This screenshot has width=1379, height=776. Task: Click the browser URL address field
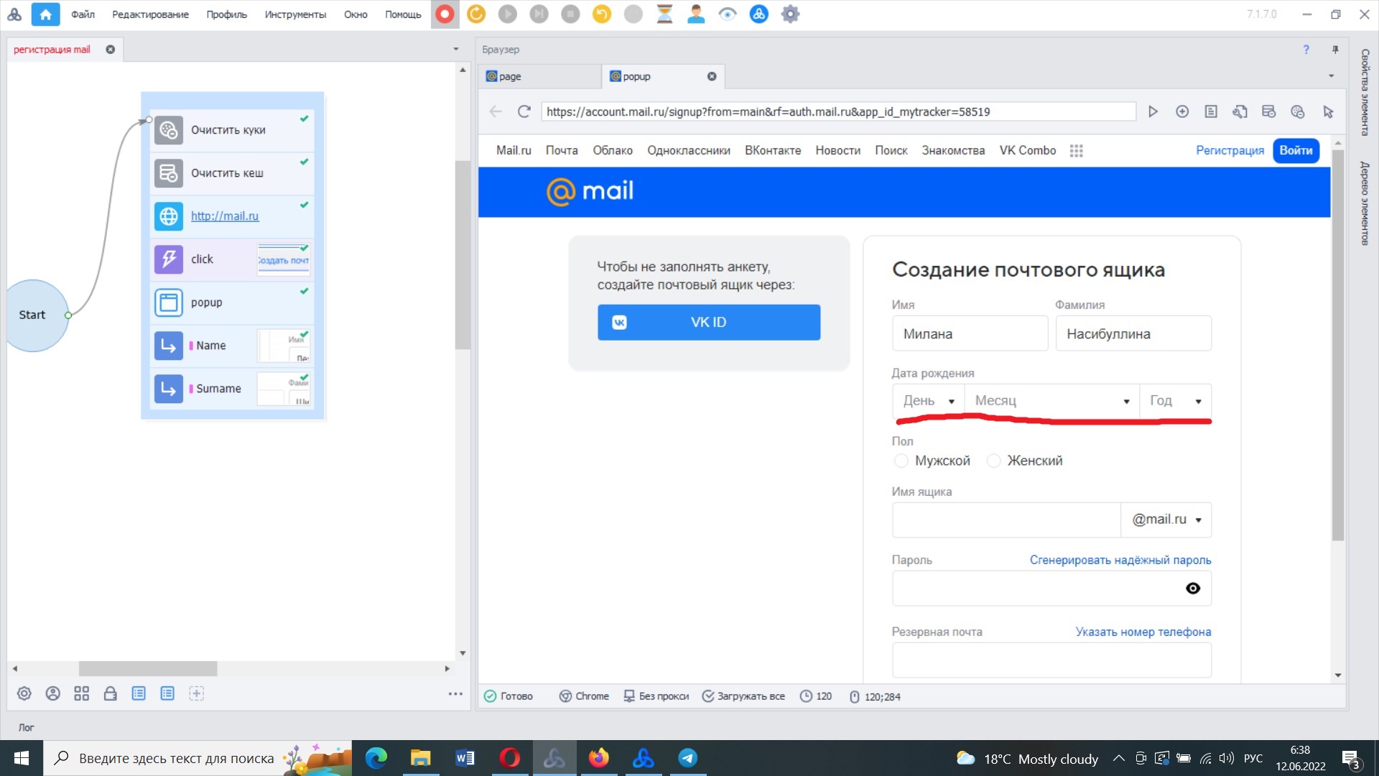[x=838, y=111]
